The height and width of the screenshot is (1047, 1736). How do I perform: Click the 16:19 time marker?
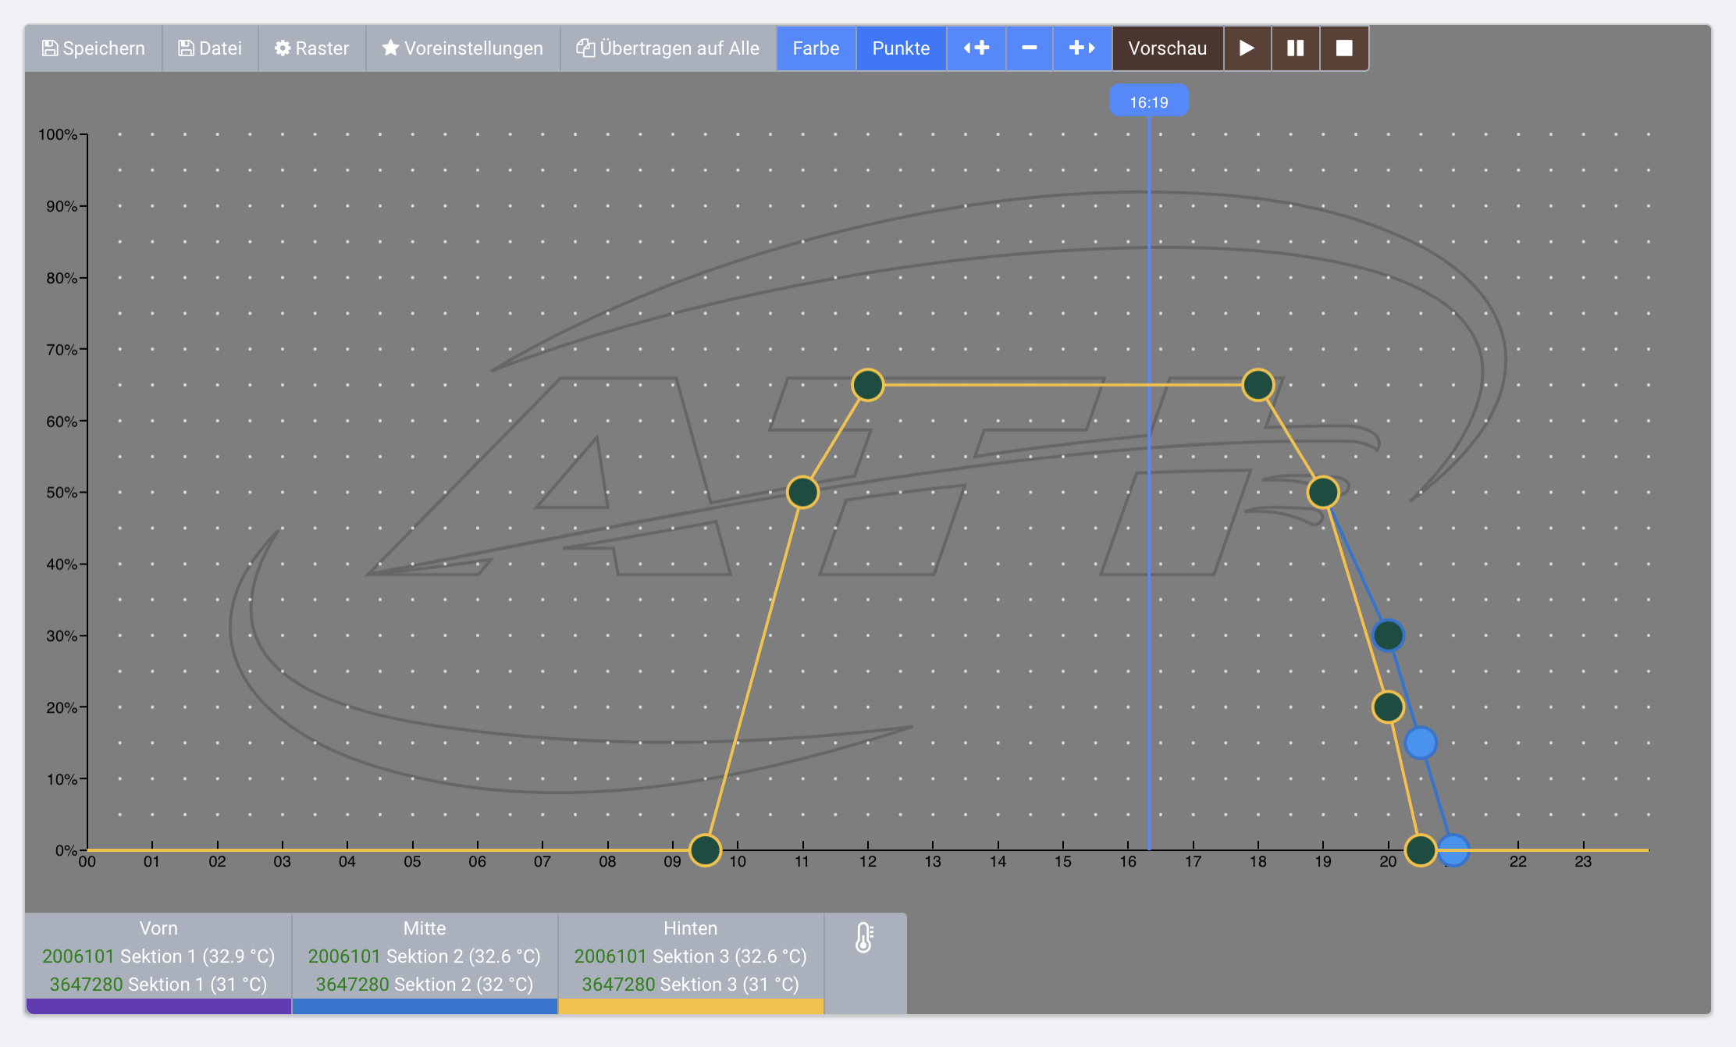(1148, 101)
